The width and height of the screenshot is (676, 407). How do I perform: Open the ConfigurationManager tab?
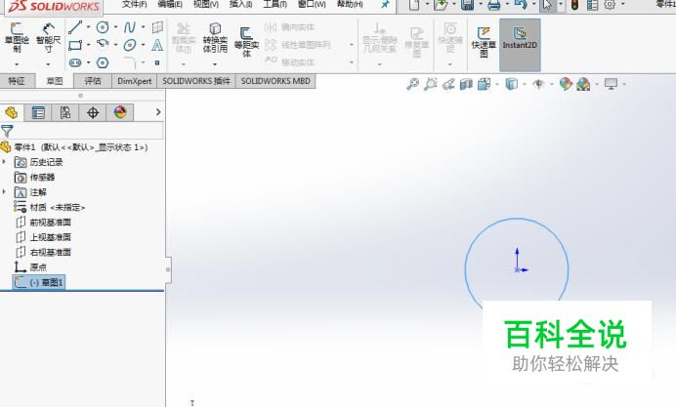click(65, 113)
